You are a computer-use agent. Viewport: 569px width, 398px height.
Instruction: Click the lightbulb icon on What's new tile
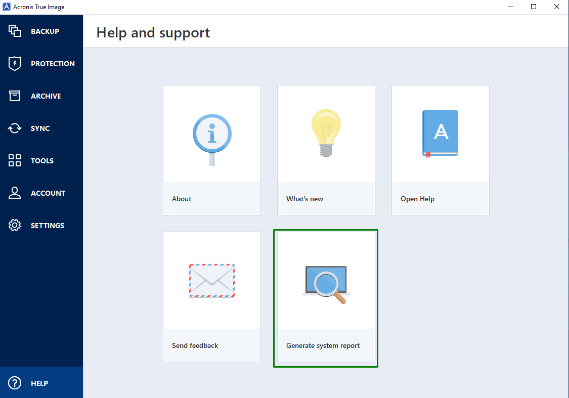tap(326, 132)
